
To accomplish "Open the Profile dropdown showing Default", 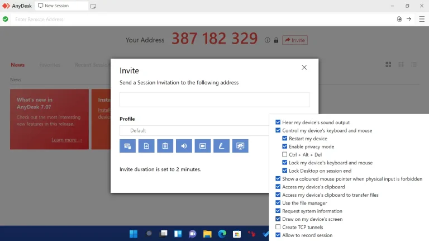I will (194, 131).
